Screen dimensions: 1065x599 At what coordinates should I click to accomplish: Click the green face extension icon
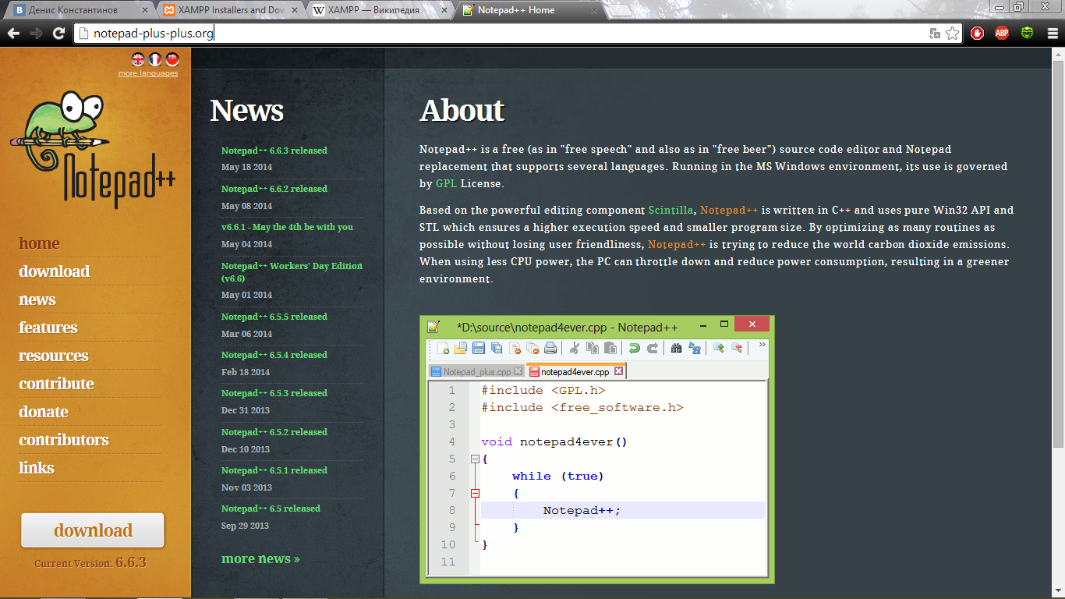click(1028, 34)
